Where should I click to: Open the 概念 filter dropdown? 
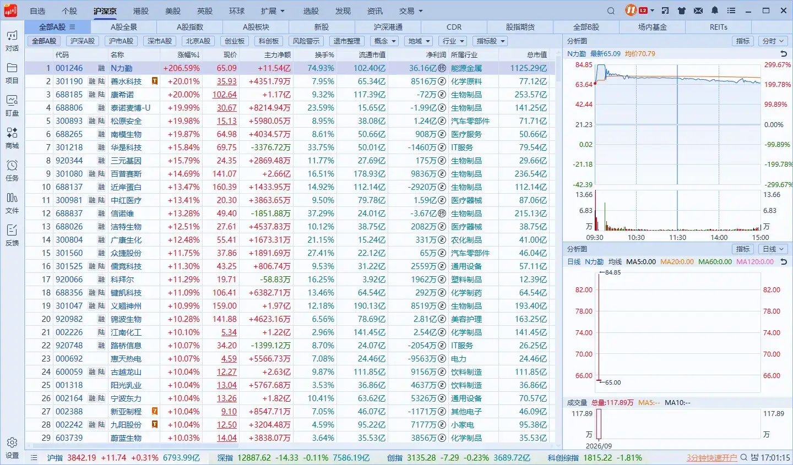click(x=384, y=41)
